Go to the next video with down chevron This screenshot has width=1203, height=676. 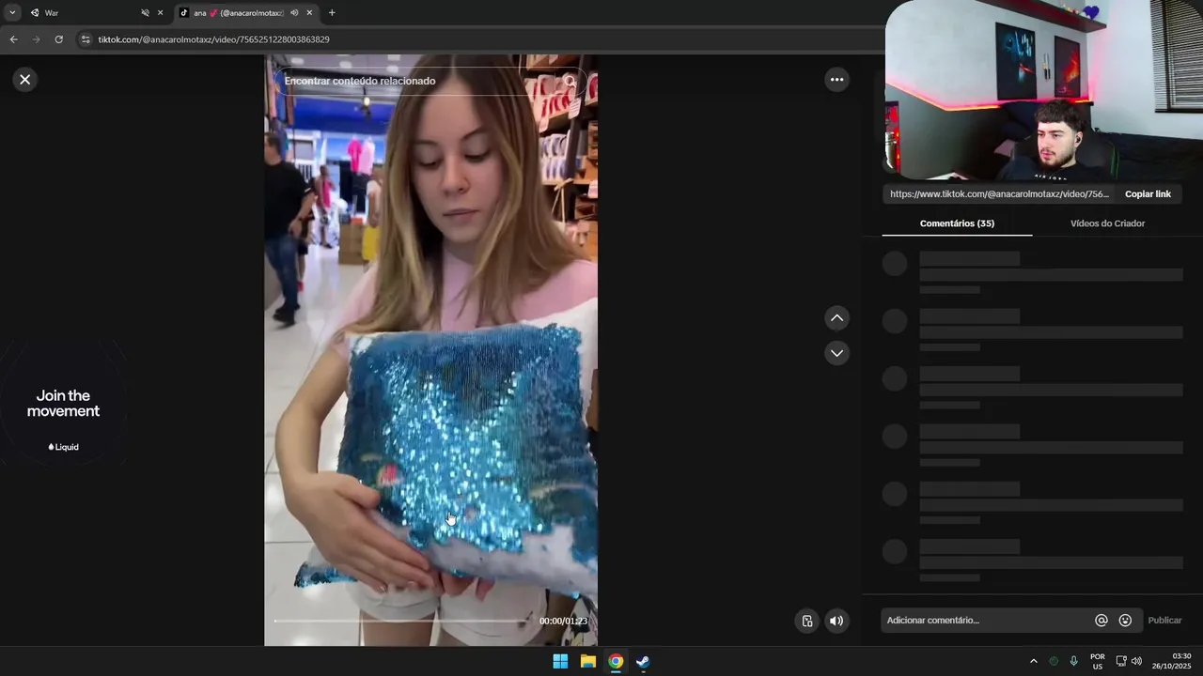coord(836,353)
